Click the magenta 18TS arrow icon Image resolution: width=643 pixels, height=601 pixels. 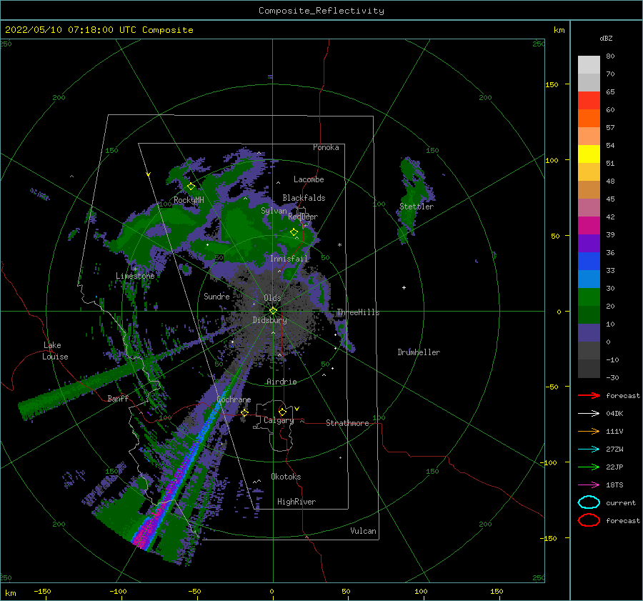589,485
